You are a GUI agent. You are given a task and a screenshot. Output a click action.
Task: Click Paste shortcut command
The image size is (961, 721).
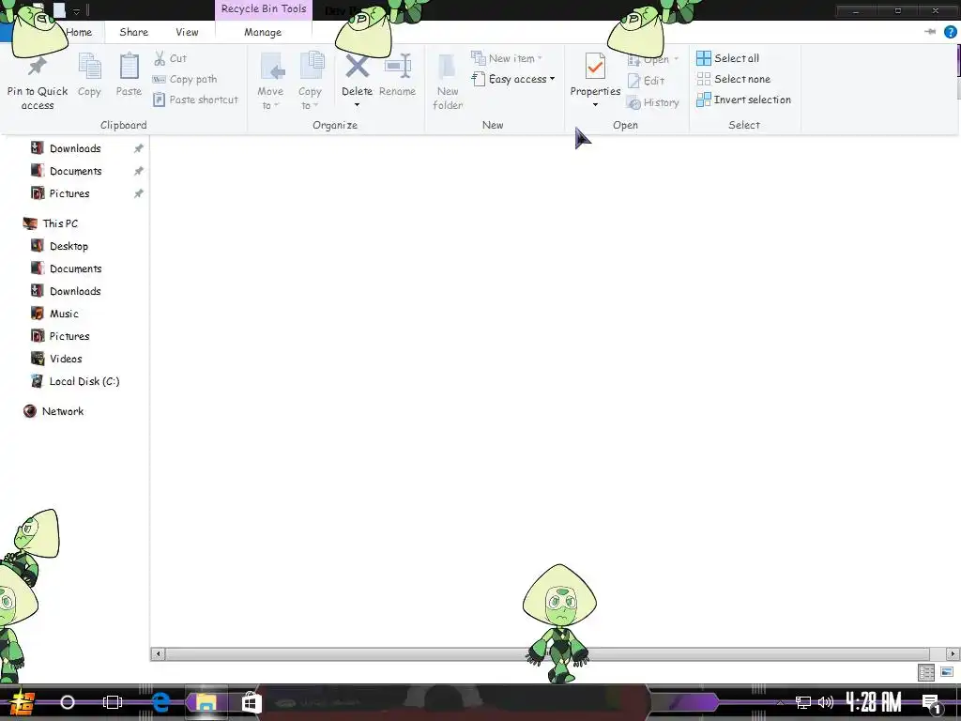pos(195,100)
